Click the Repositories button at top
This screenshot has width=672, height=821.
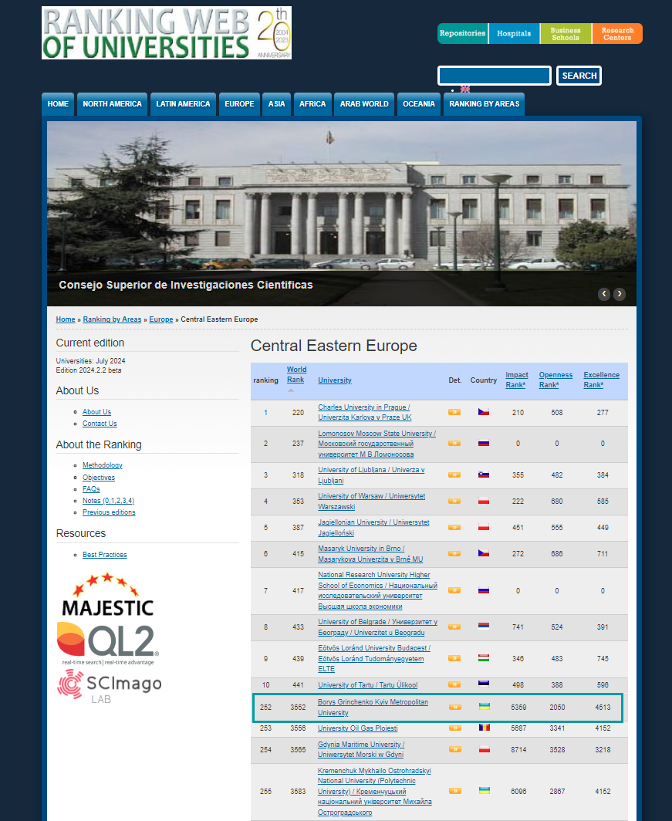(x=462, y=33)
